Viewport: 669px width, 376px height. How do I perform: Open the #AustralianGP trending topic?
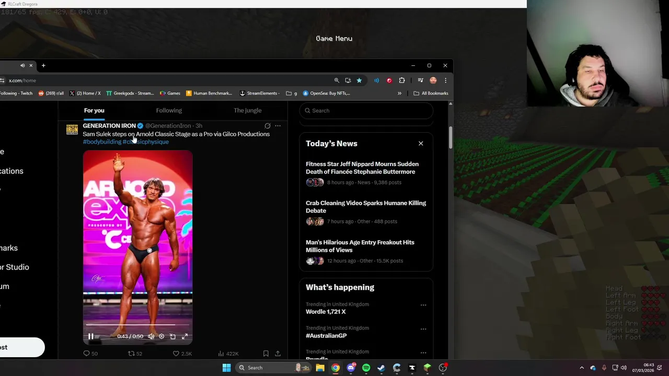click(326, 336)
